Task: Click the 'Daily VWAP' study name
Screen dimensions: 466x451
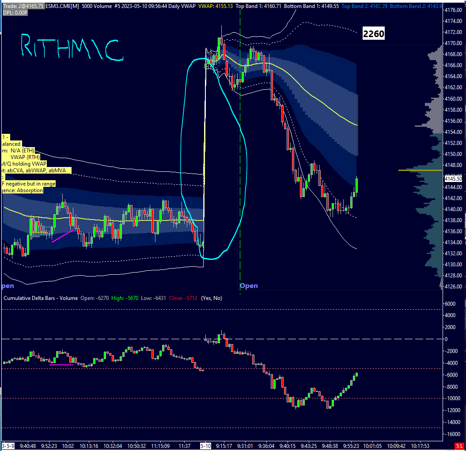Action: point(182,6)
